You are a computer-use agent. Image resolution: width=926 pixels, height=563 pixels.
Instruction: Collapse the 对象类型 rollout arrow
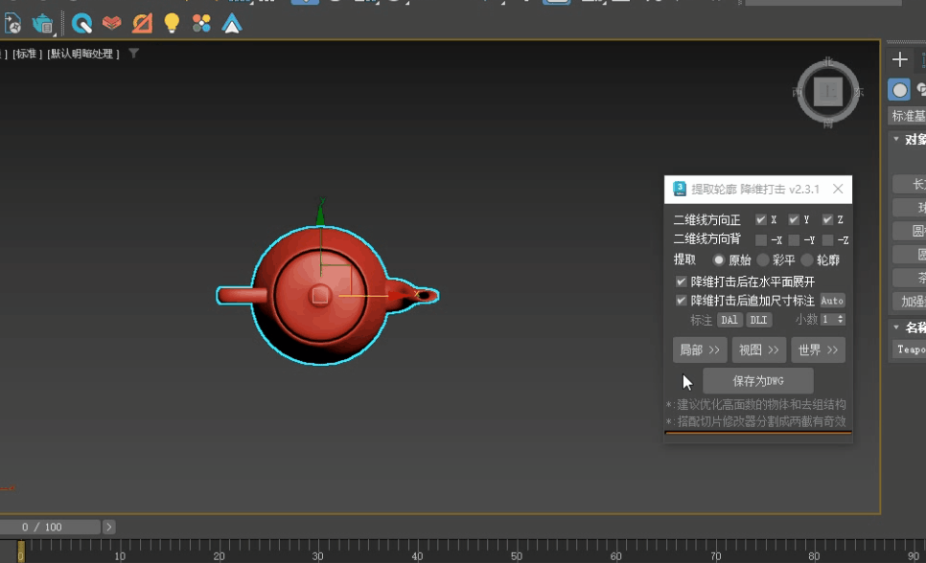tap(896, 139)
